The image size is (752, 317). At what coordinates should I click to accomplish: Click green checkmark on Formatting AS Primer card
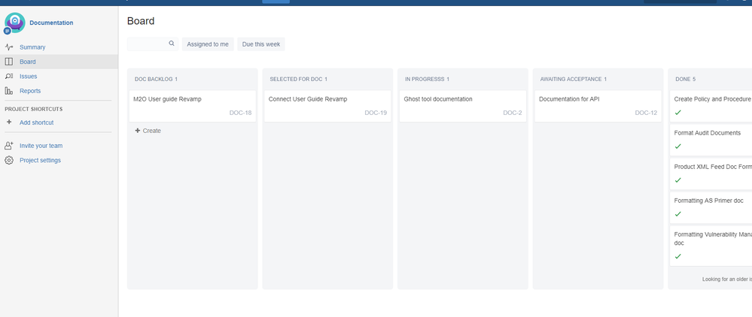677,214
